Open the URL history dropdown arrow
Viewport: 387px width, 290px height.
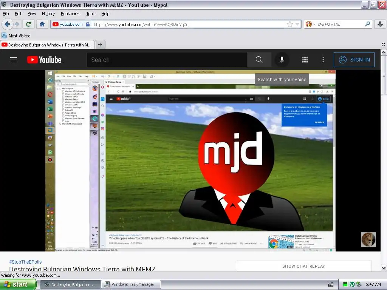point(297,24)
